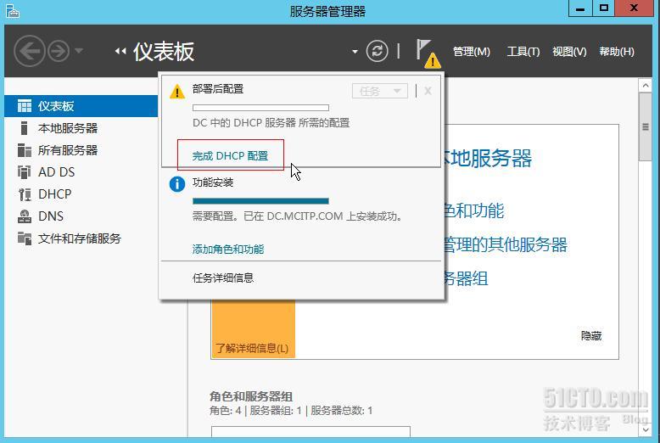This screenshot has width=660, height=443.
Task: Open the 工具(T) menu
Action: click(523, 52)
